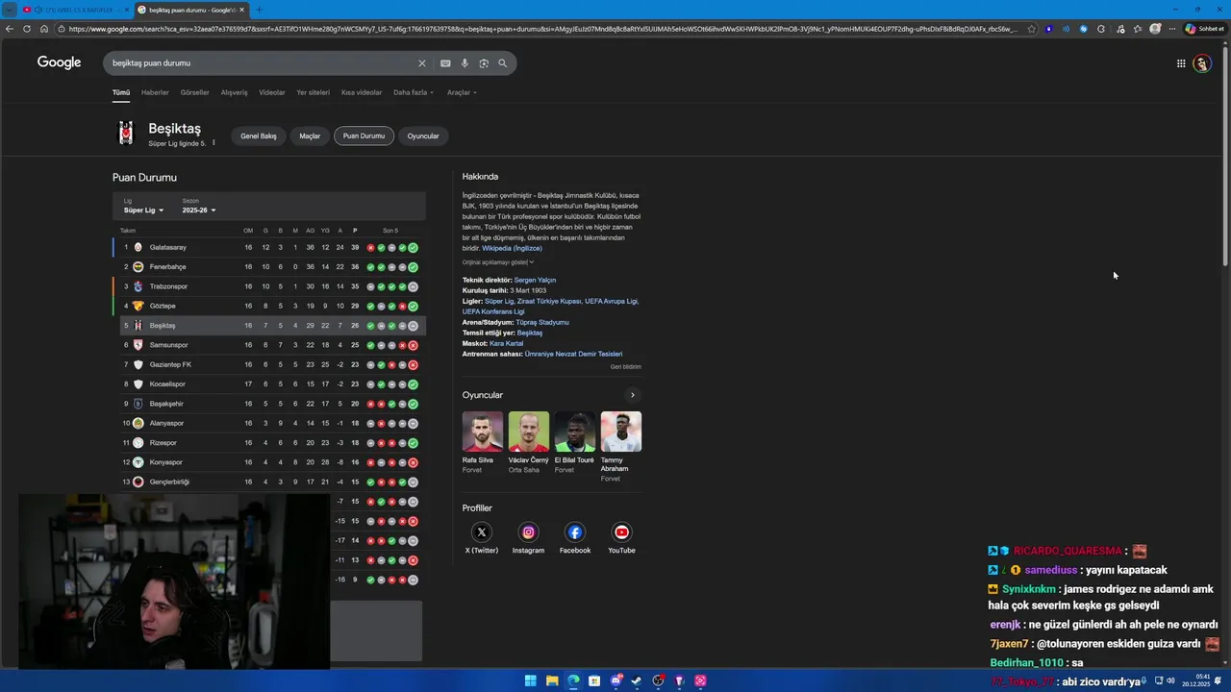Select the Maçlar chip
The width and height of the screenshot is (1231, 692).
coord(310,136)
